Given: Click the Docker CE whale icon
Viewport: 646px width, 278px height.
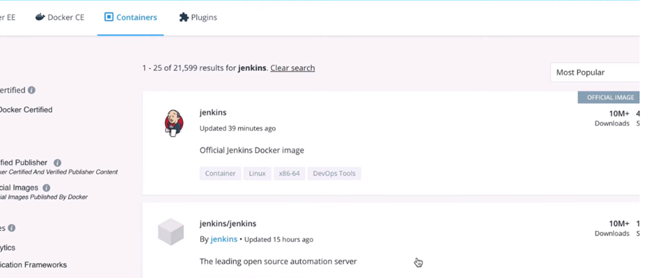Looking at the screenshot, I should [40, 17].
